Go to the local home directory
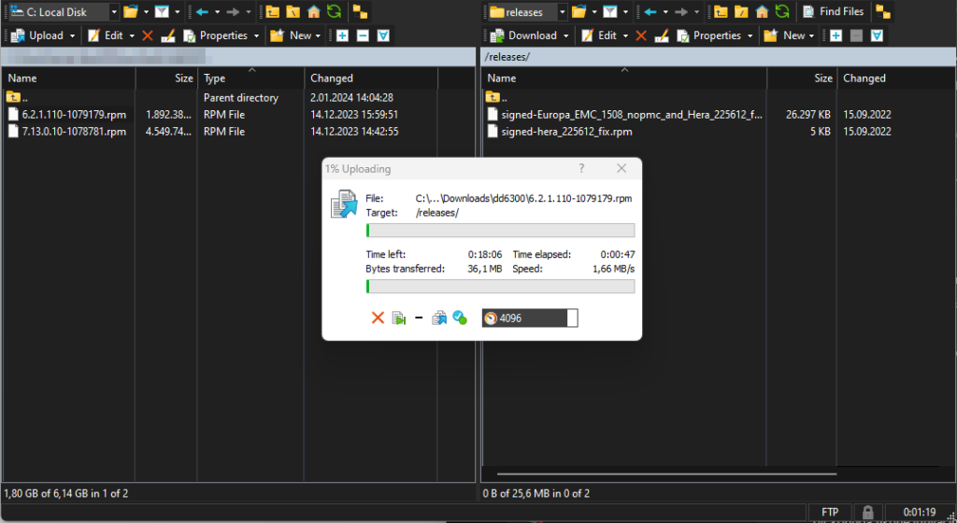Image resolution: width=957 pixels, height=523 pixels. click(x=313, y=12)
